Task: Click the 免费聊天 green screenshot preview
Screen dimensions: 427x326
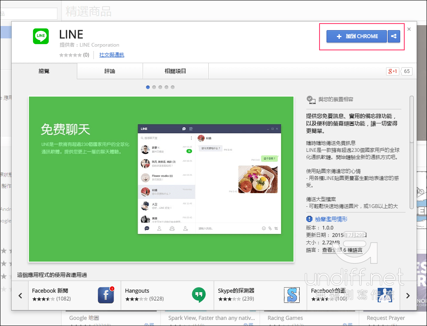Action: tap(161, 179)
